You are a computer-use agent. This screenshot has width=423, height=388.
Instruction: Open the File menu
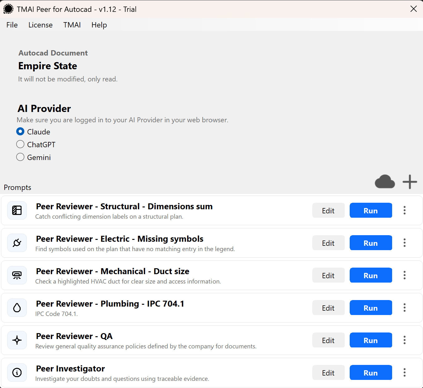[x=12, y=25]
